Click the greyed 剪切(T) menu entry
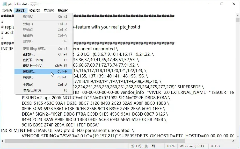This screenshot has height=149, width=240. tap(43, 24)
